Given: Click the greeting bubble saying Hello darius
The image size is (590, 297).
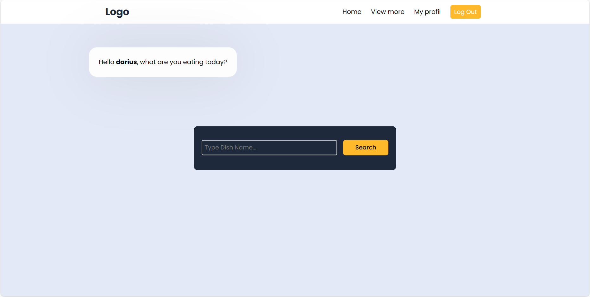Looking at the screenshot, I should [x=163, y=62].
